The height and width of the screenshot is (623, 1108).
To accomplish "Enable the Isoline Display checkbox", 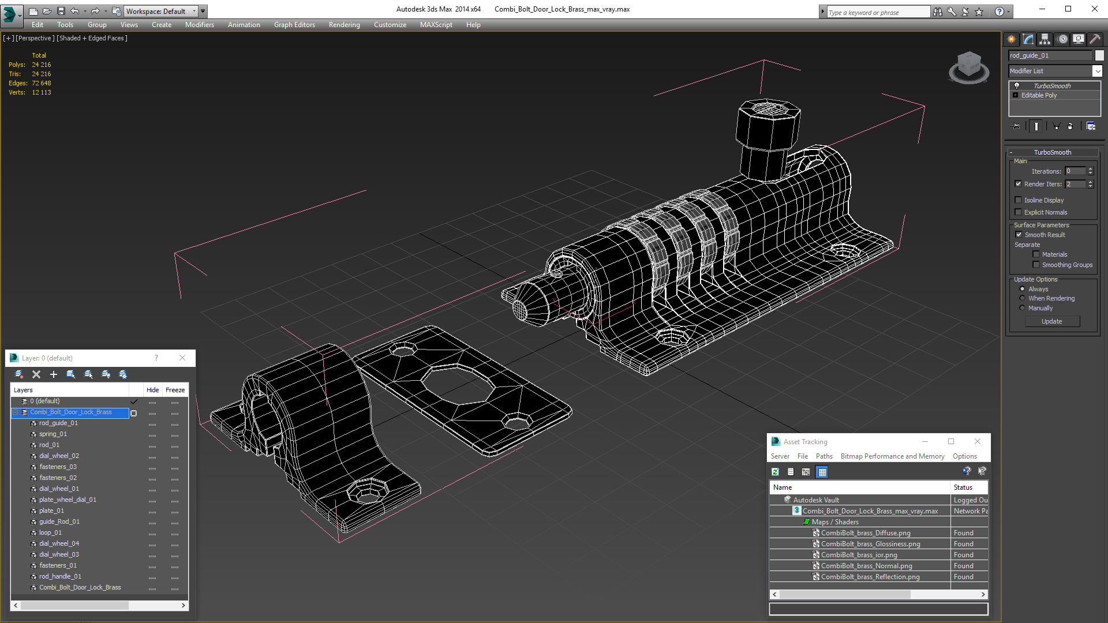I will pos(1019,200).
